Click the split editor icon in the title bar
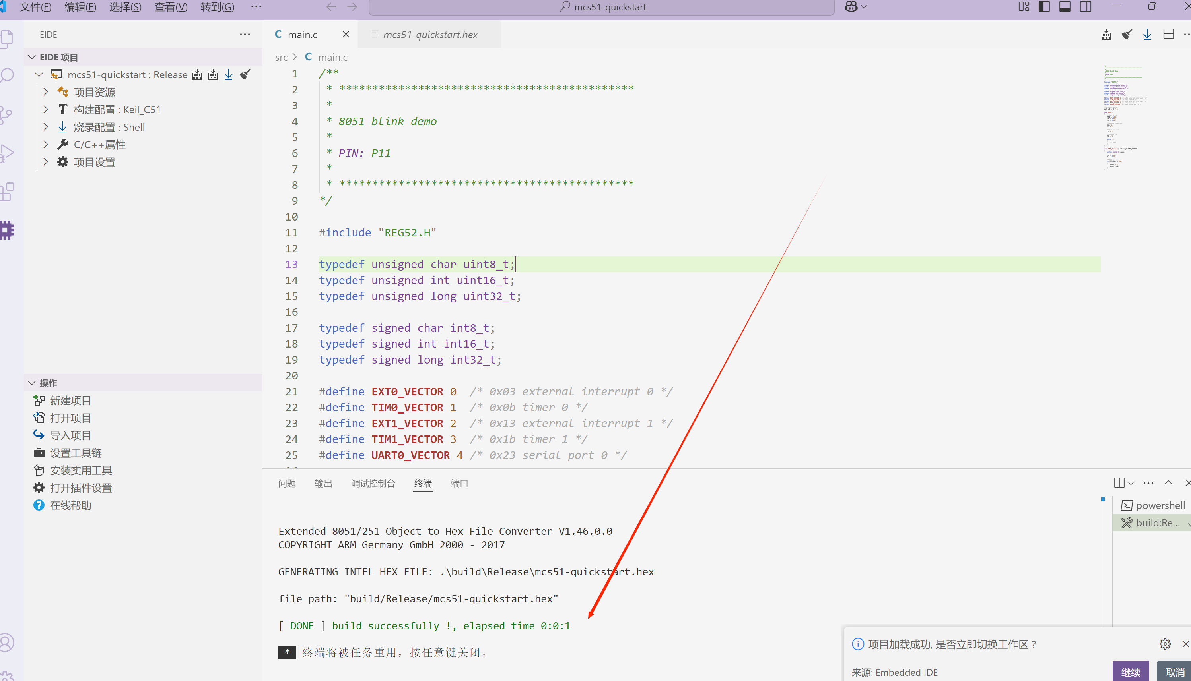1191x681 pixels. coord(1168,35)
